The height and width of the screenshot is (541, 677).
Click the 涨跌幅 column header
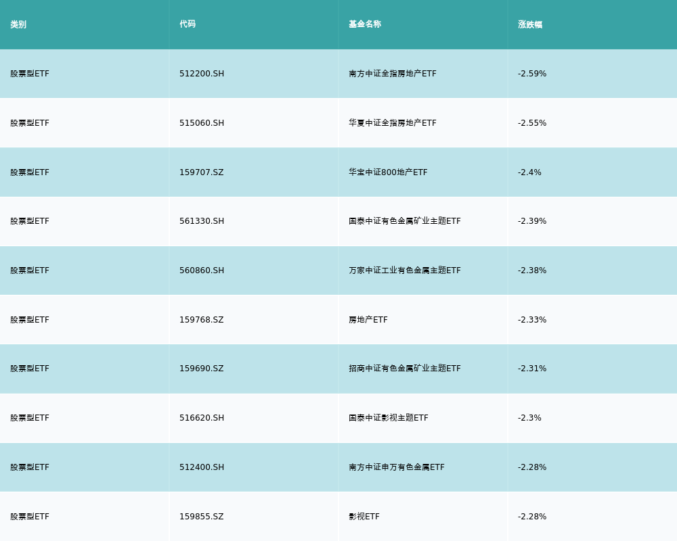[x=530, y=24]
